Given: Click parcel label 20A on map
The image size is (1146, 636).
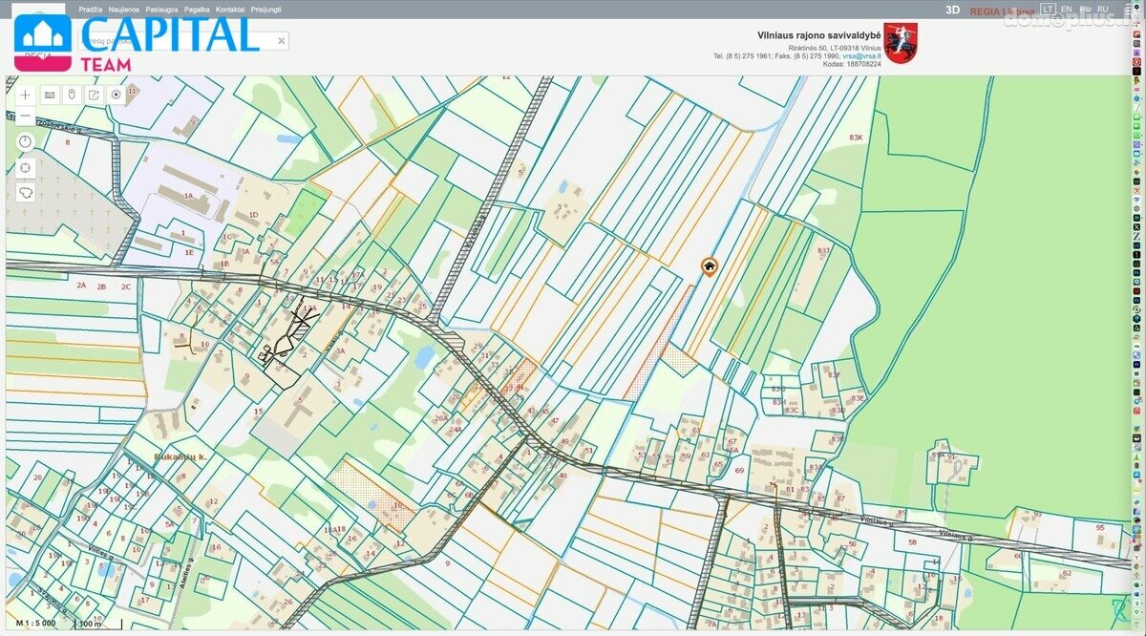Looking at the screenshot, I should (x=440, y=417).
